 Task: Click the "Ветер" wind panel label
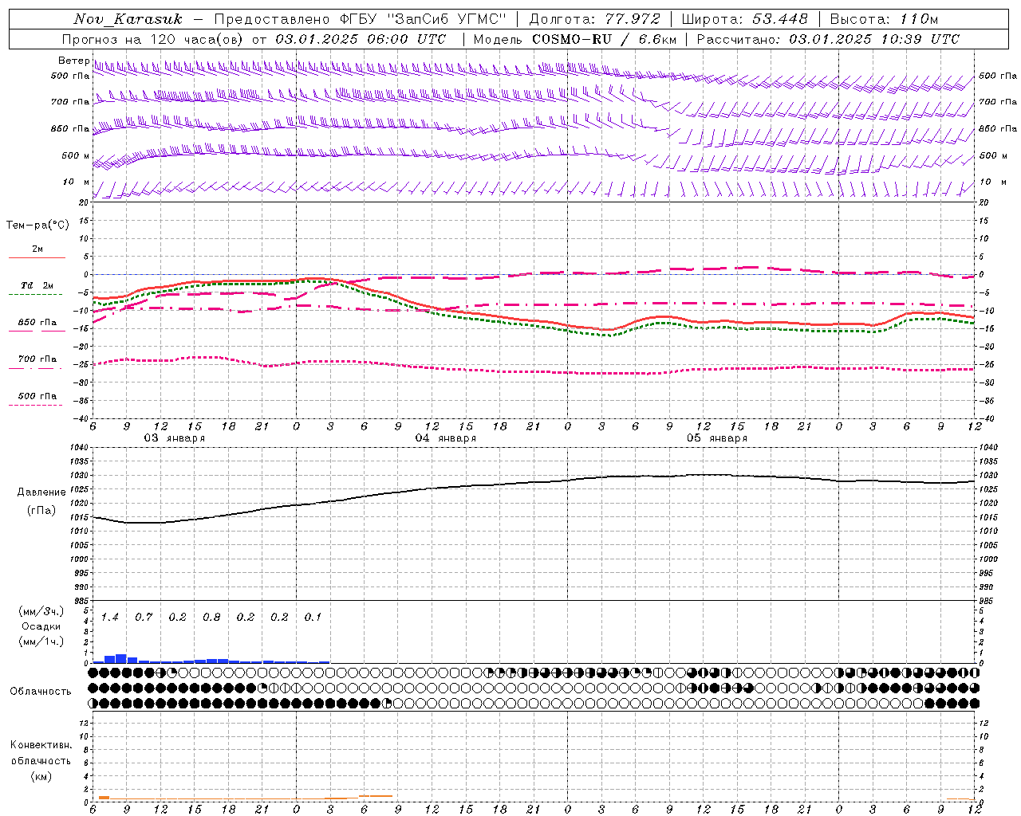click(73, 61)
